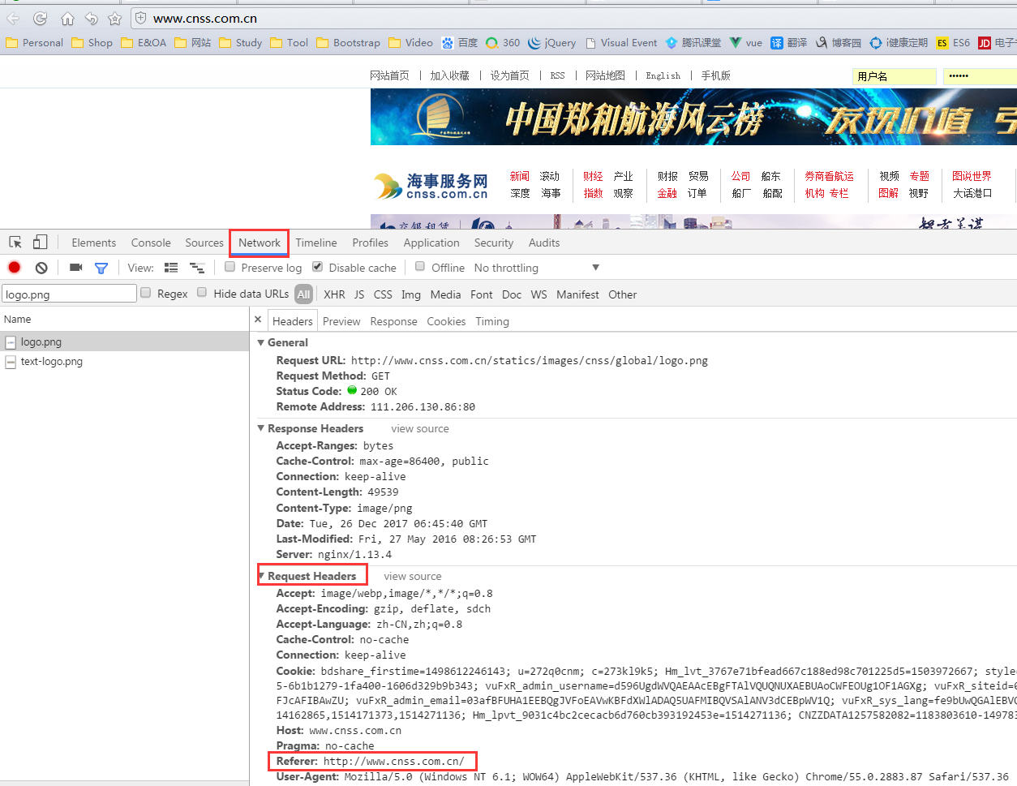Filter requests by CSS
The image size is (1017, 786).
pos(383,294)
